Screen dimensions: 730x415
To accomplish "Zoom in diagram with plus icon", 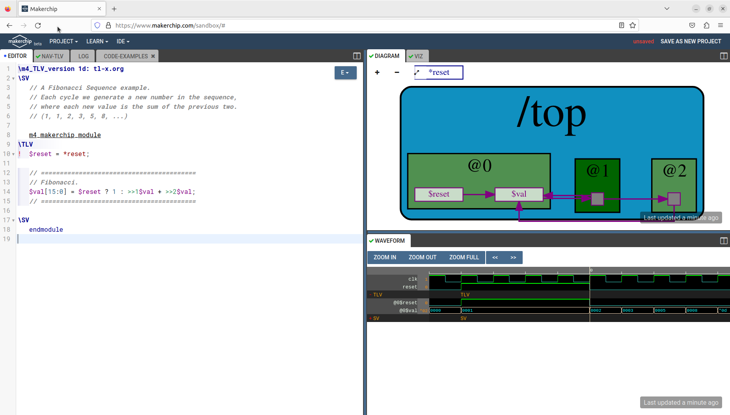I will (x=377, y=73).
